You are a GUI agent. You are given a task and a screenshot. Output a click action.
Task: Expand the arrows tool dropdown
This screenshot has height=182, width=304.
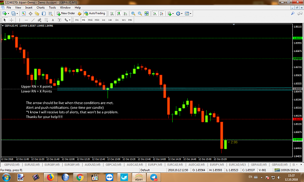pos(70,20)
